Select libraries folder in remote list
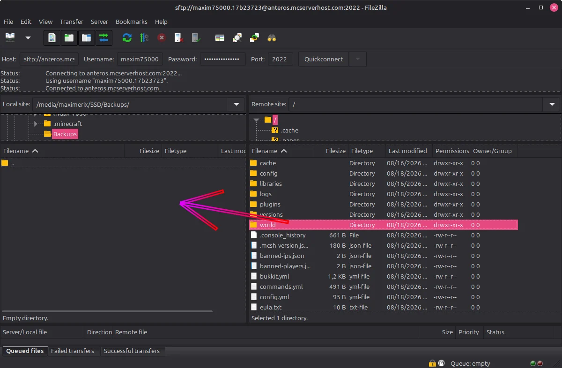 pyautogui.click(x=271, y=184)
